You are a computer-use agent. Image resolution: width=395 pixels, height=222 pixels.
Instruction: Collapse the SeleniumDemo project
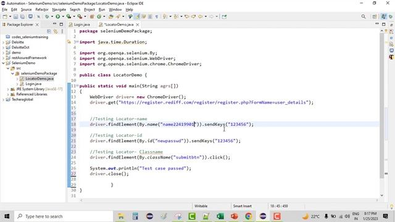[x=3, y=63]
